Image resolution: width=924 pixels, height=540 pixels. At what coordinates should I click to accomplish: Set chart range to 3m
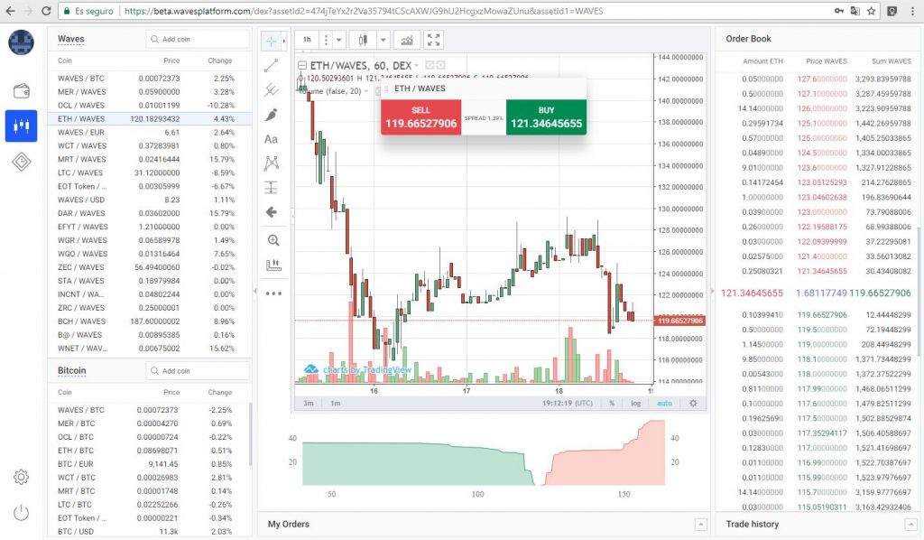point(309,404)
